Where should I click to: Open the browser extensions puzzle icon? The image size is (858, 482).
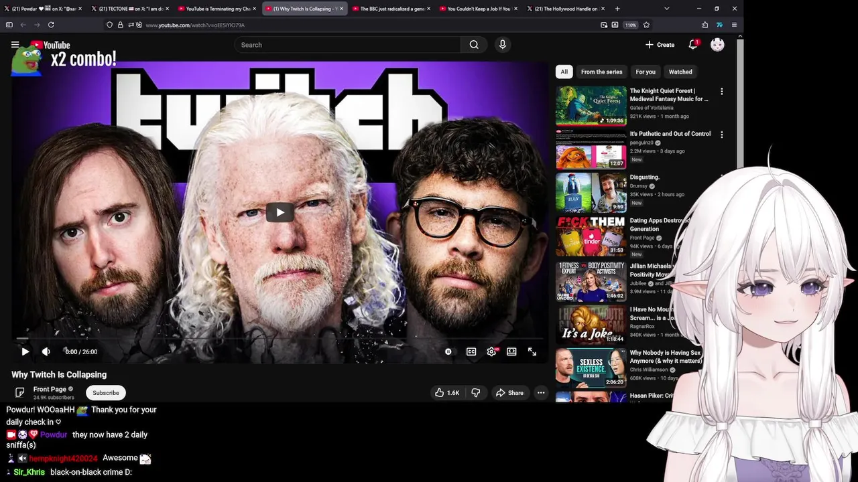[x=705, y=25]
